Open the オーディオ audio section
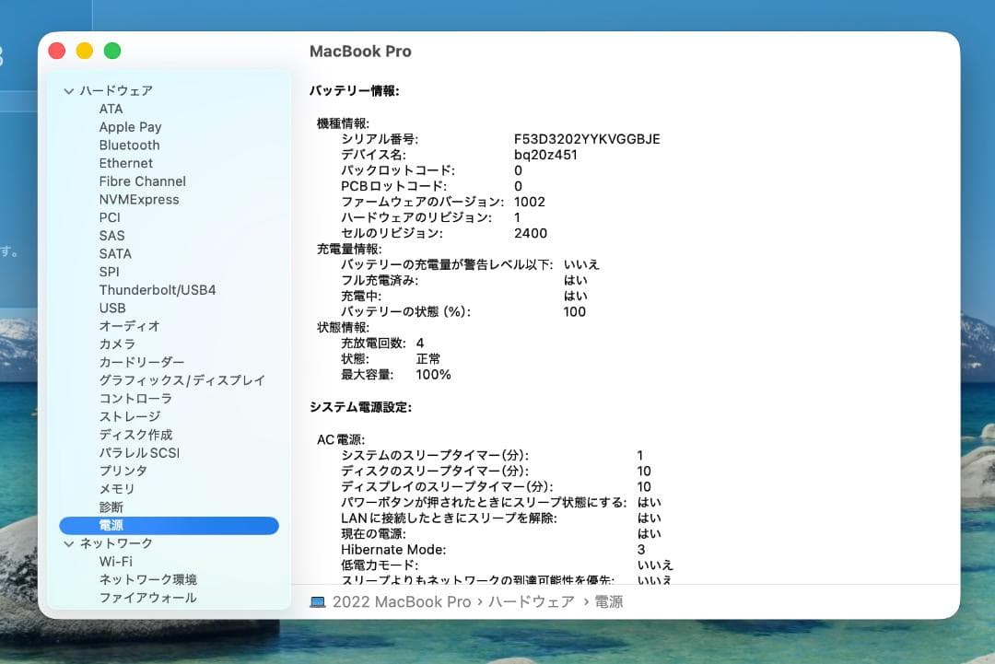The width and height of the screenshot is (995, 664). (x=129, y=325)
